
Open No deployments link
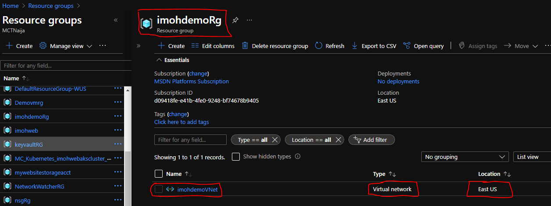(398, 81)
